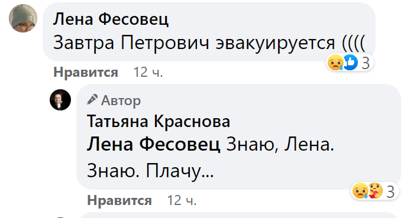This screenshot has width=404, height=218.
Task: Open the 12 ч. timestamp under Лена's comment
Action: point(148,72)
